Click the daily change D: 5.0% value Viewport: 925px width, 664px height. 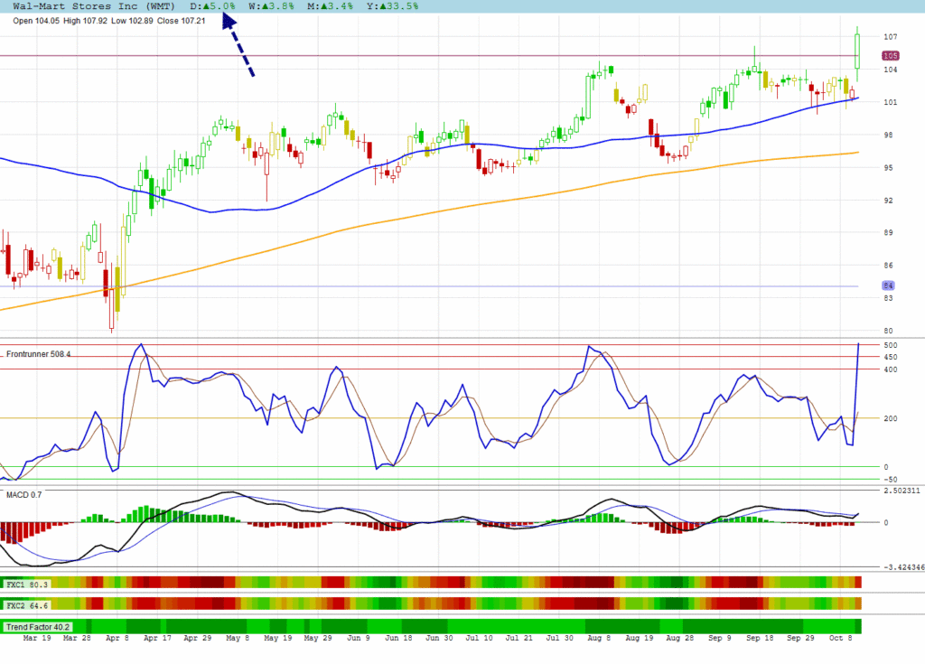tap(213, 6)
